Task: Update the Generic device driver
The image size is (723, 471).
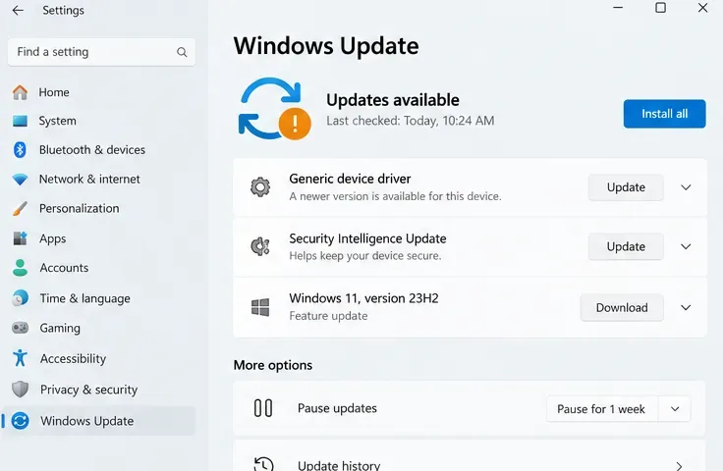Action: click(x=626, y=187)
